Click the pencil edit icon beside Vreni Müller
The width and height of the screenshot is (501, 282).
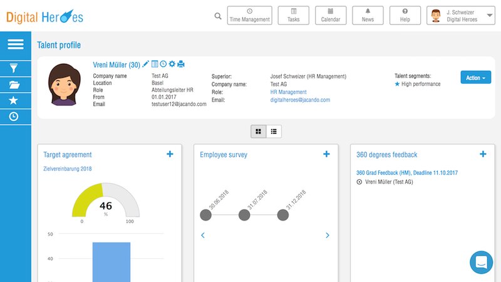[146, 64]
